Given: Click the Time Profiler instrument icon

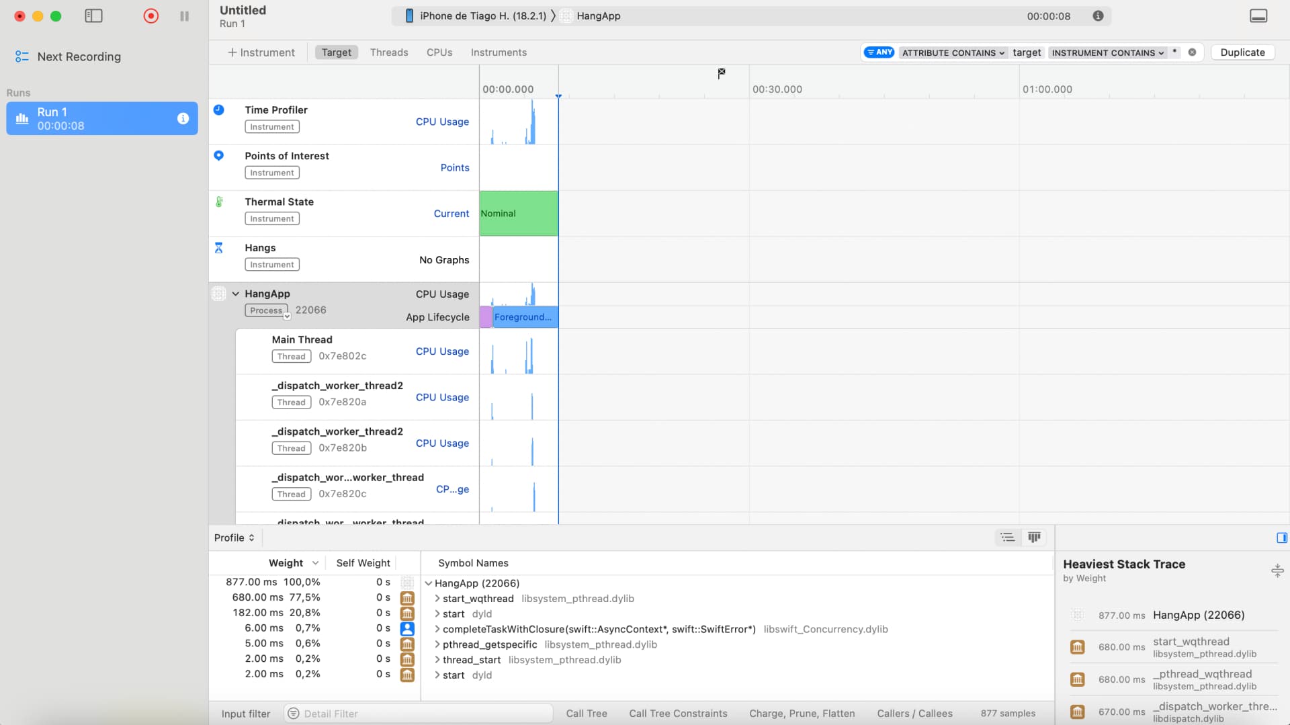Looking at the screenshot, I should click(x=219, y=110).
